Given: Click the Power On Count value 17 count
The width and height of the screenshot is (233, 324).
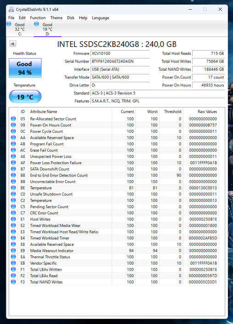Looking at the screenshot, I should [209, 77].
